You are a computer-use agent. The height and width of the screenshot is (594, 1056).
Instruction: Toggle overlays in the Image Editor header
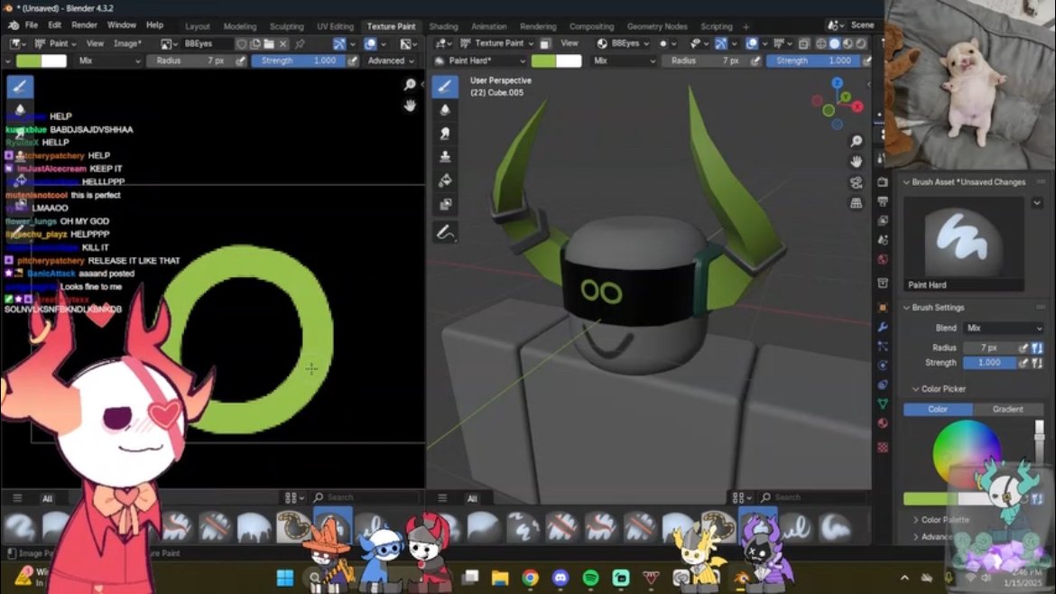(370, 43)
